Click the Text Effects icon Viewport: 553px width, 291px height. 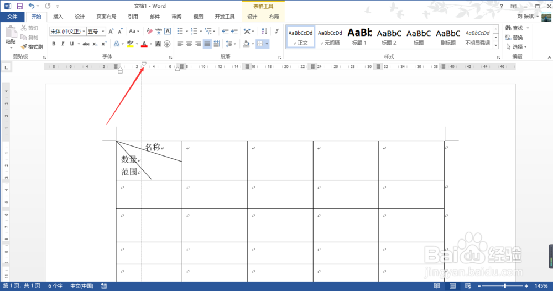(116, 44)
